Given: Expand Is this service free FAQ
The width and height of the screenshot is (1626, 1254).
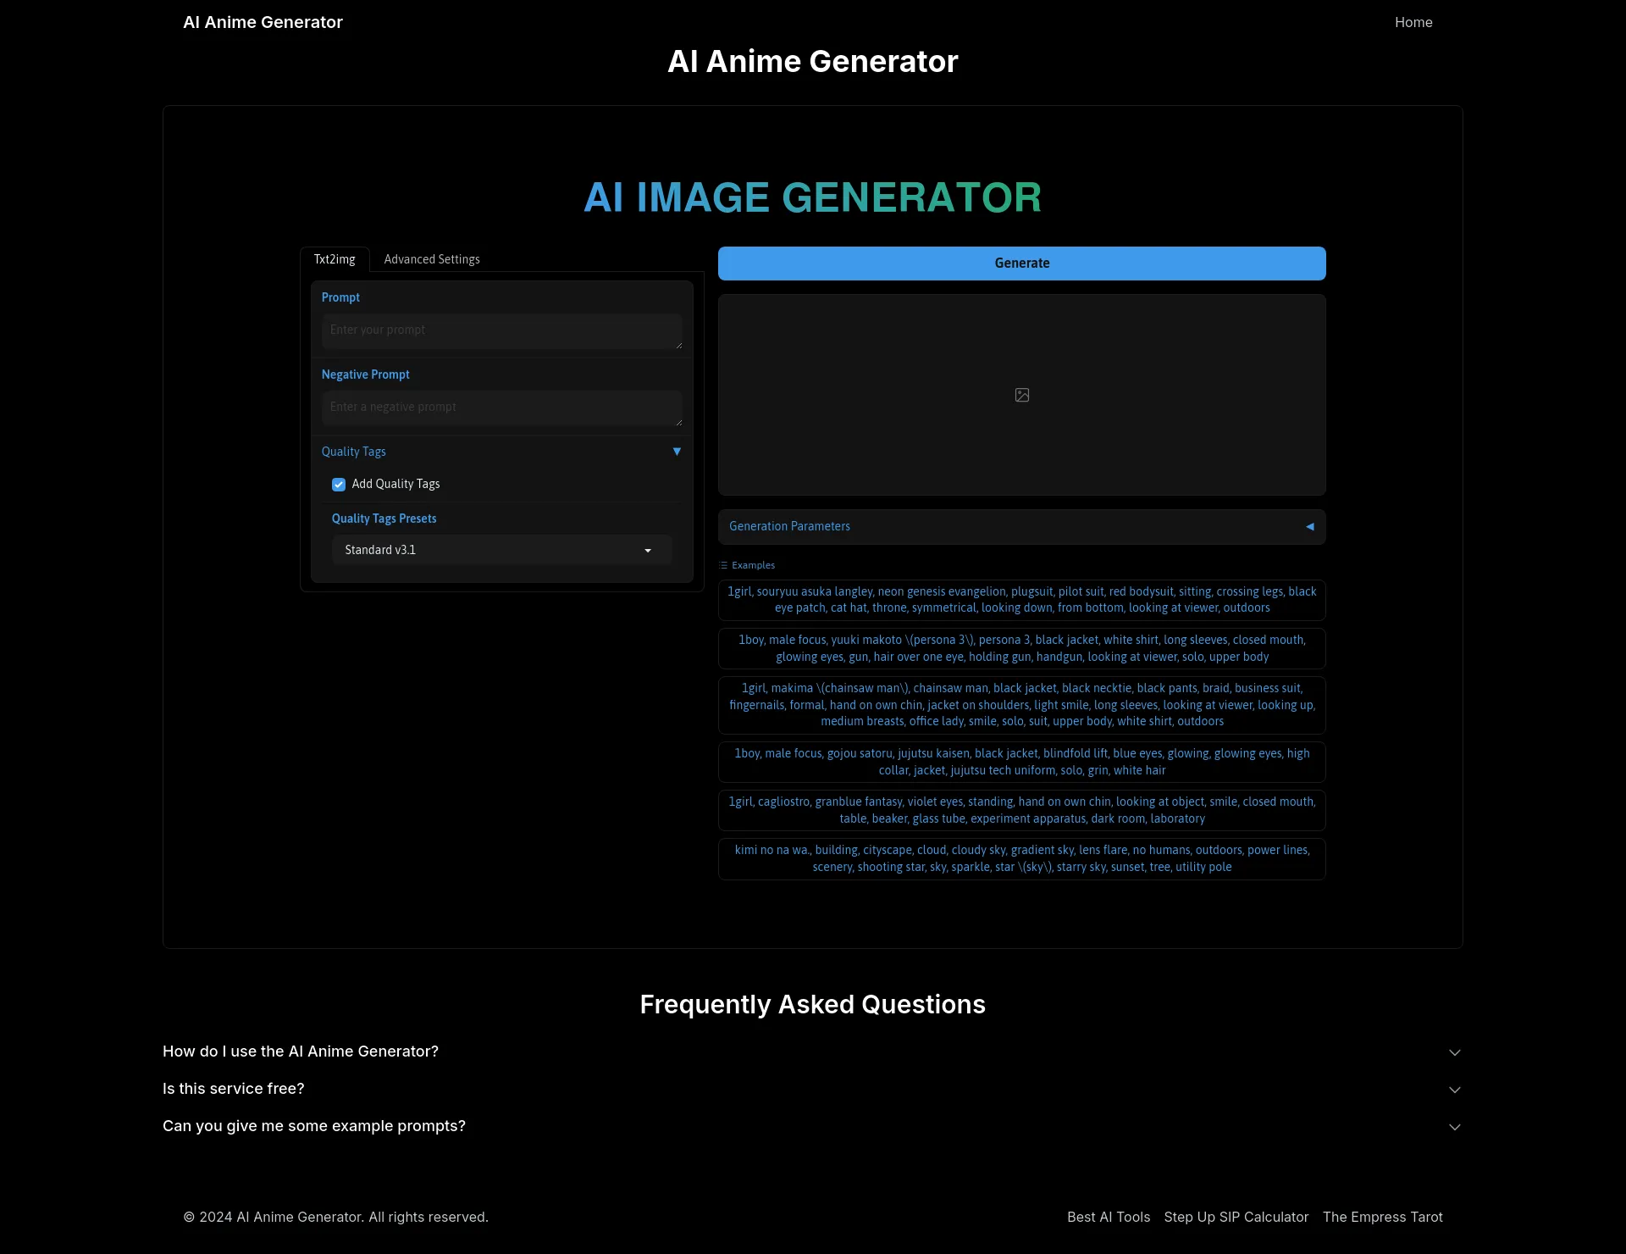Looking at the screenshot, I should click(812, 1090).
